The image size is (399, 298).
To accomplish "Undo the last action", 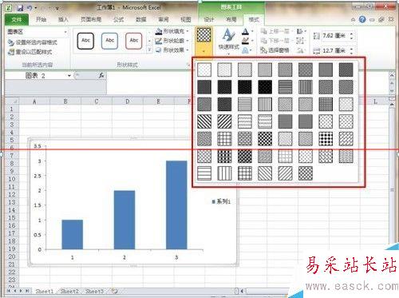I will coord(30,8).
